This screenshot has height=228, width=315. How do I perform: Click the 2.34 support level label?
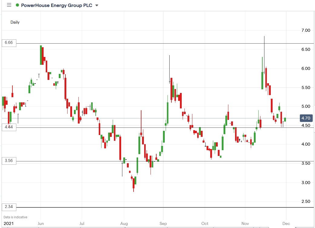8,207
